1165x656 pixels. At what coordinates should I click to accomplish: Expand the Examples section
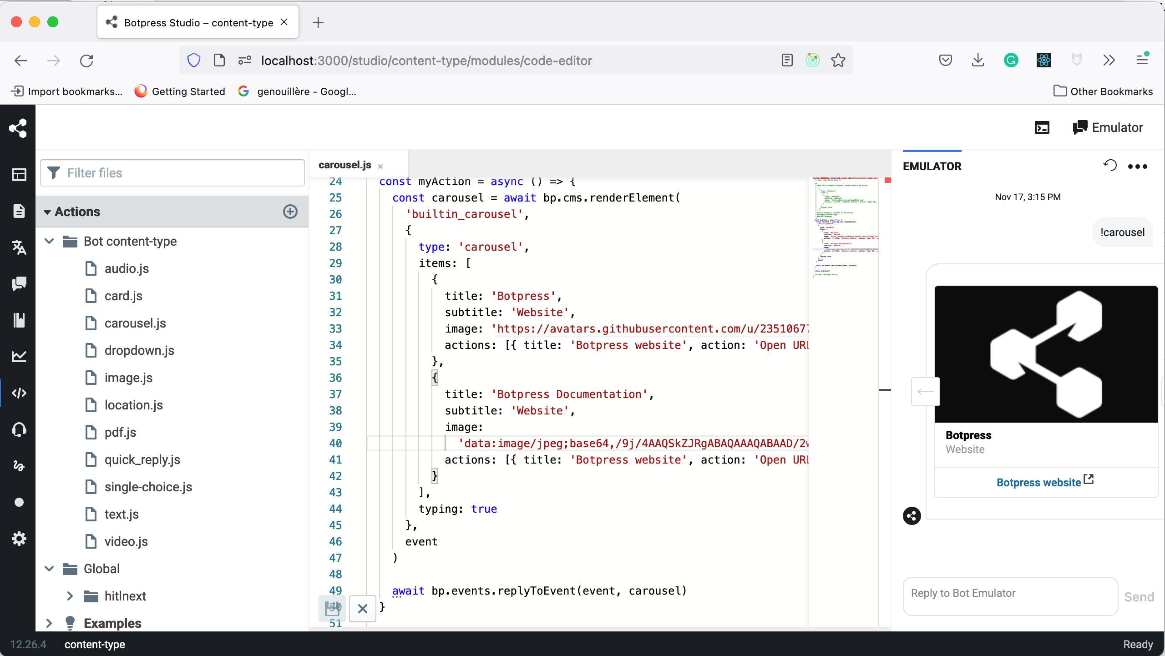coord(49,623)
